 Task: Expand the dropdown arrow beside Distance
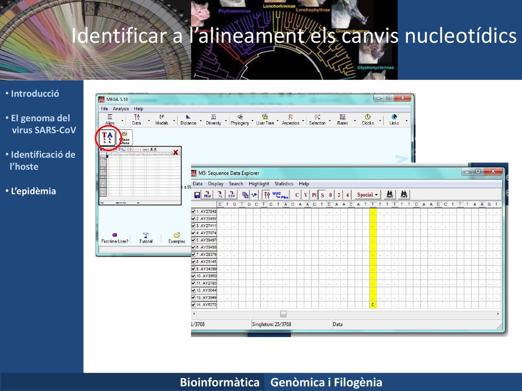pyautogui.click(x=201, y=121)
